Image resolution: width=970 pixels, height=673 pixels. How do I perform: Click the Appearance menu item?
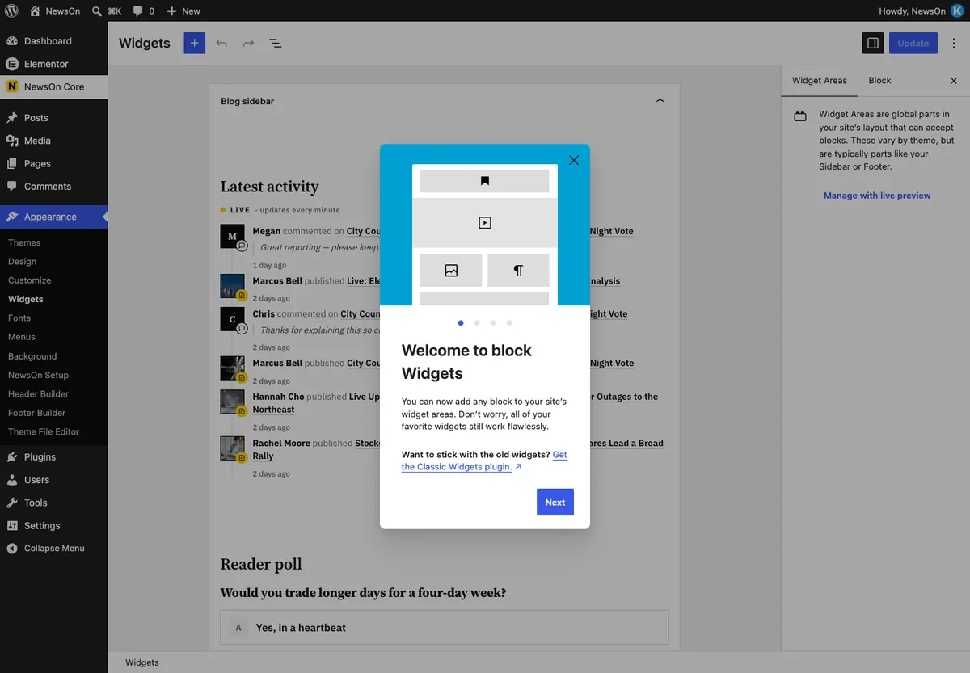[x=53, y=217]
